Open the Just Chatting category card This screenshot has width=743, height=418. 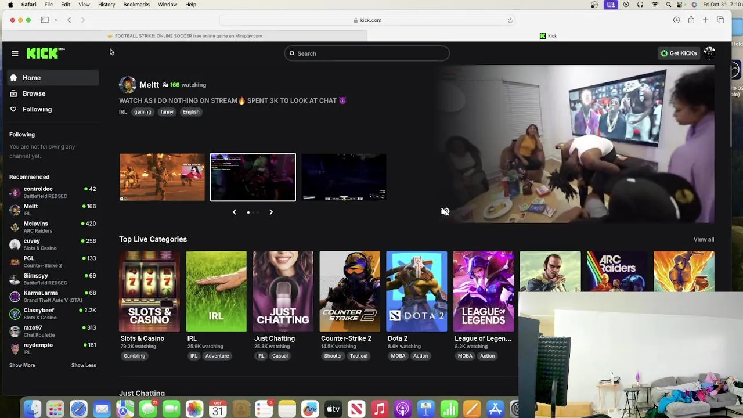pos(283,291)
